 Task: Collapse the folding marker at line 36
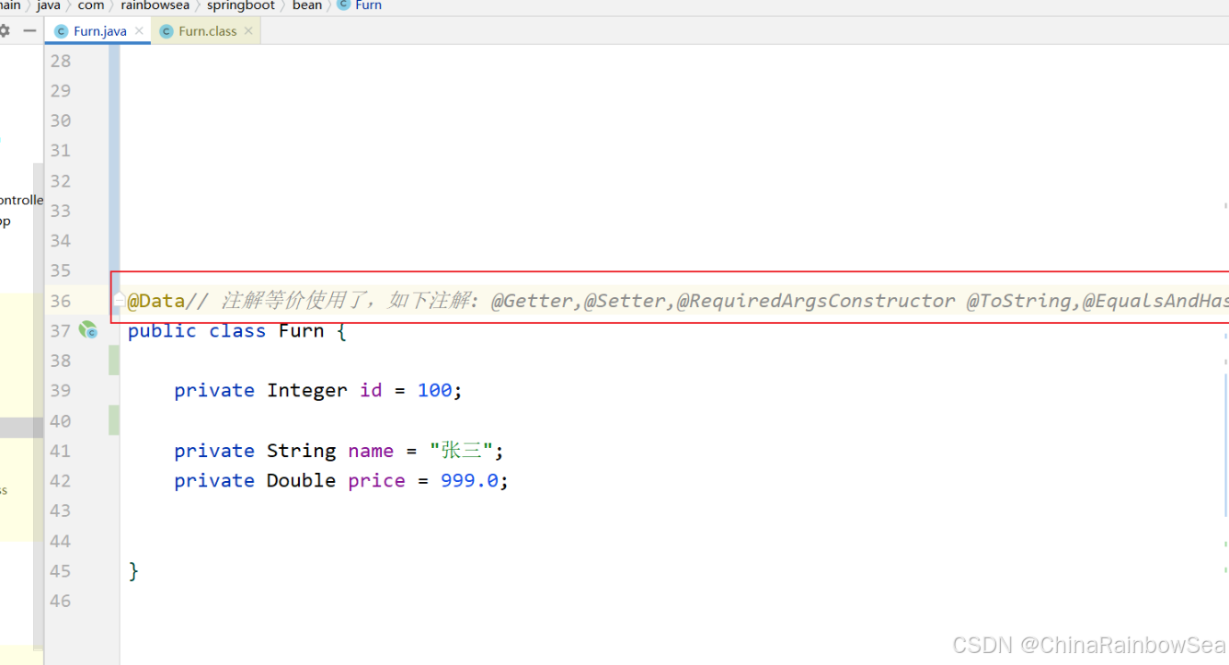[x=119, y=301]
